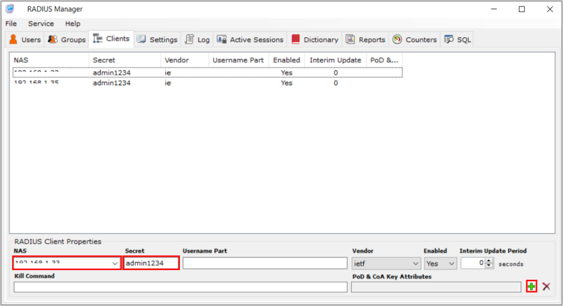The image size is (563, 306).
Task: Open the Help menu
Action: pyautogui.click(x=72, y=23)
